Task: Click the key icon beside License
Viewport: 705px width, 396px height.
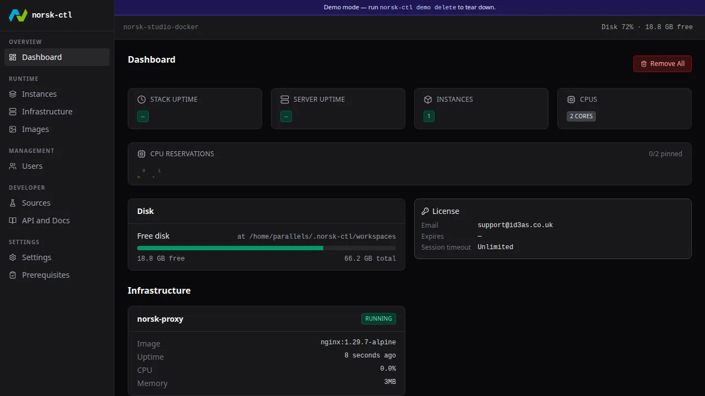Action: click(425, 211)
